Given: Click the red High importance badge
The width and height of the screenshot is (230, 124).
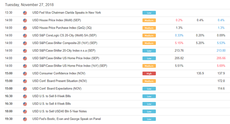Looking at the screenshot, I should point(149,74).
